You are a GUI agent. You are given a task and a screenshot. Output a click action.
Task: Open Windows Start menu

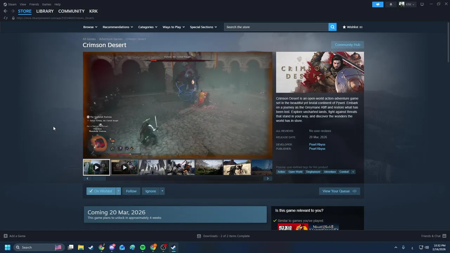point(7,247)
